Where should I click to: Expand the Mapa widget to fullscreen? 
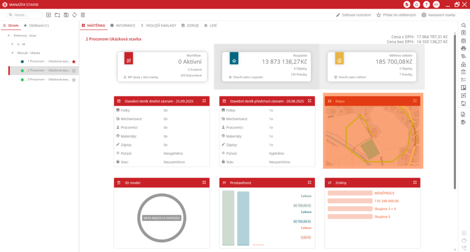coord(415,101)
